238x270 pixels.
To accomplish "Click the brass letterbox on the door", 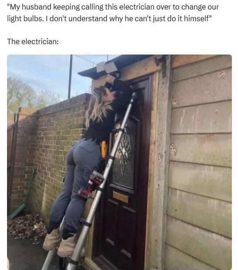I will (120, 197).
